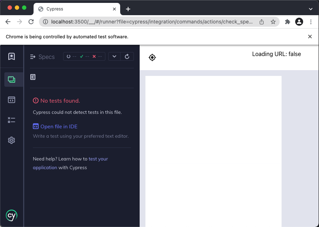The width and height of the screenshot is (319, 227).
Task: Click the "Cypress could not detect tests" message
Action: (x=77, y=112)
